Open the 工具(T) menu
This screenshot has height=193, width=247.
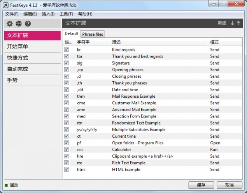coord(66,14)
